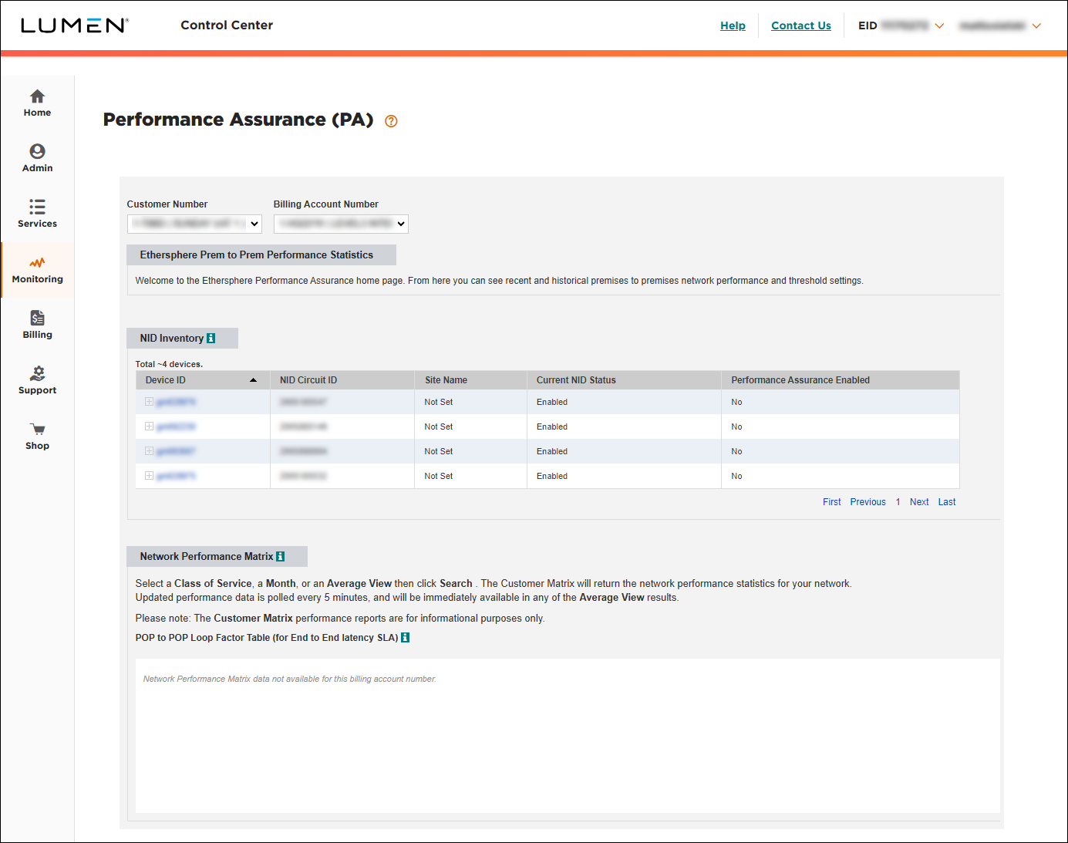This screenshot has height=843, width=1068.
Task: Select Monitoring in the sidebar
Action: (37, 271)
